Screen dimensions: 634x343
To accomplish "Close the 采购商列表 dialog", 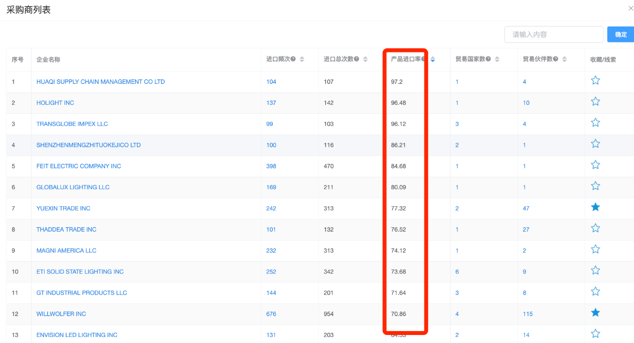I will (630, 8).
